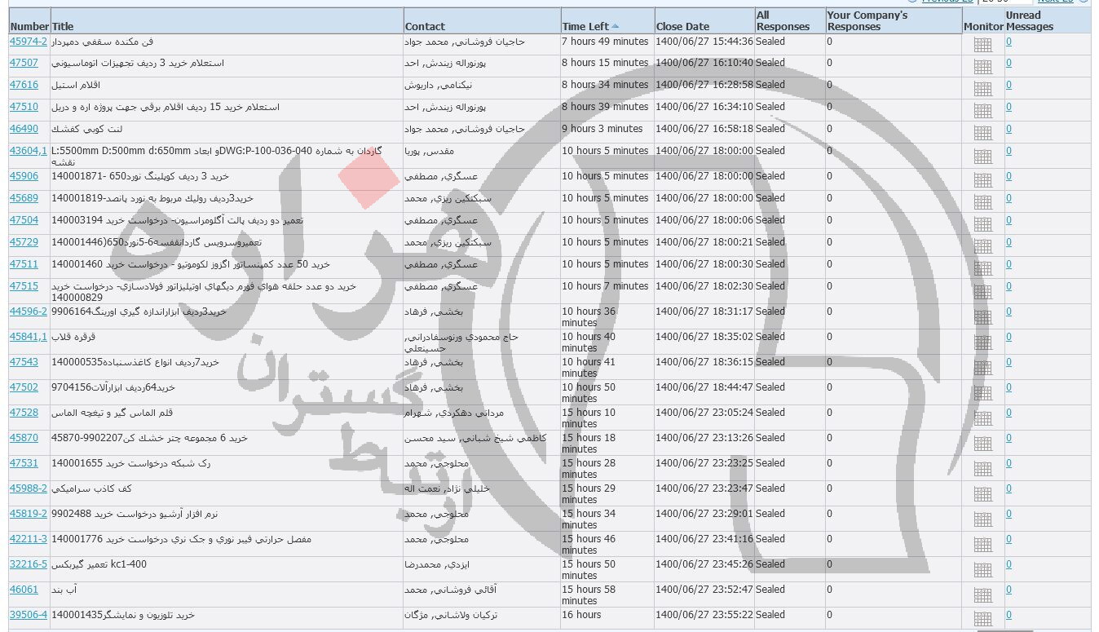The image size is (1099, 632).
Task: Open negotiation number 47616 link
Action: [24, 85]
